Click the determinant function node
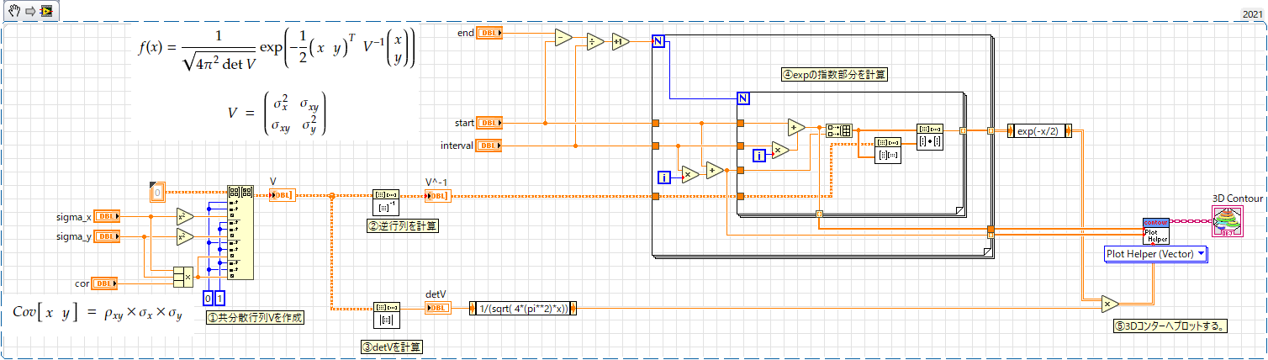This screenshot has height=360, width=1268. (x=386, y=315)
